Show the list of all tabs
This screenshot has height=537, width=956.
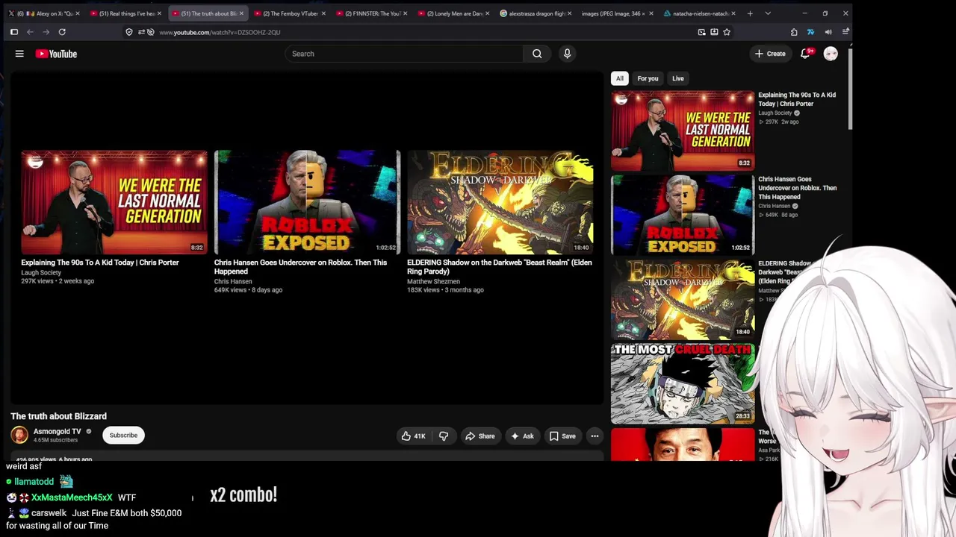coord(768,13)
